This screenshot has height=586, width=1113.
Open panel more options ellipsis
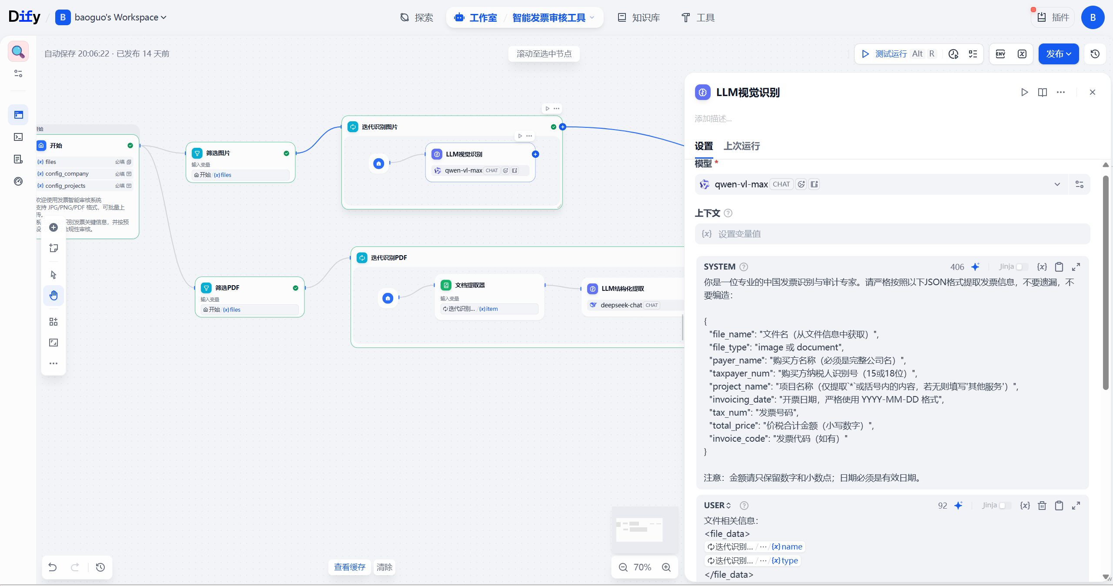(1061, 92)
